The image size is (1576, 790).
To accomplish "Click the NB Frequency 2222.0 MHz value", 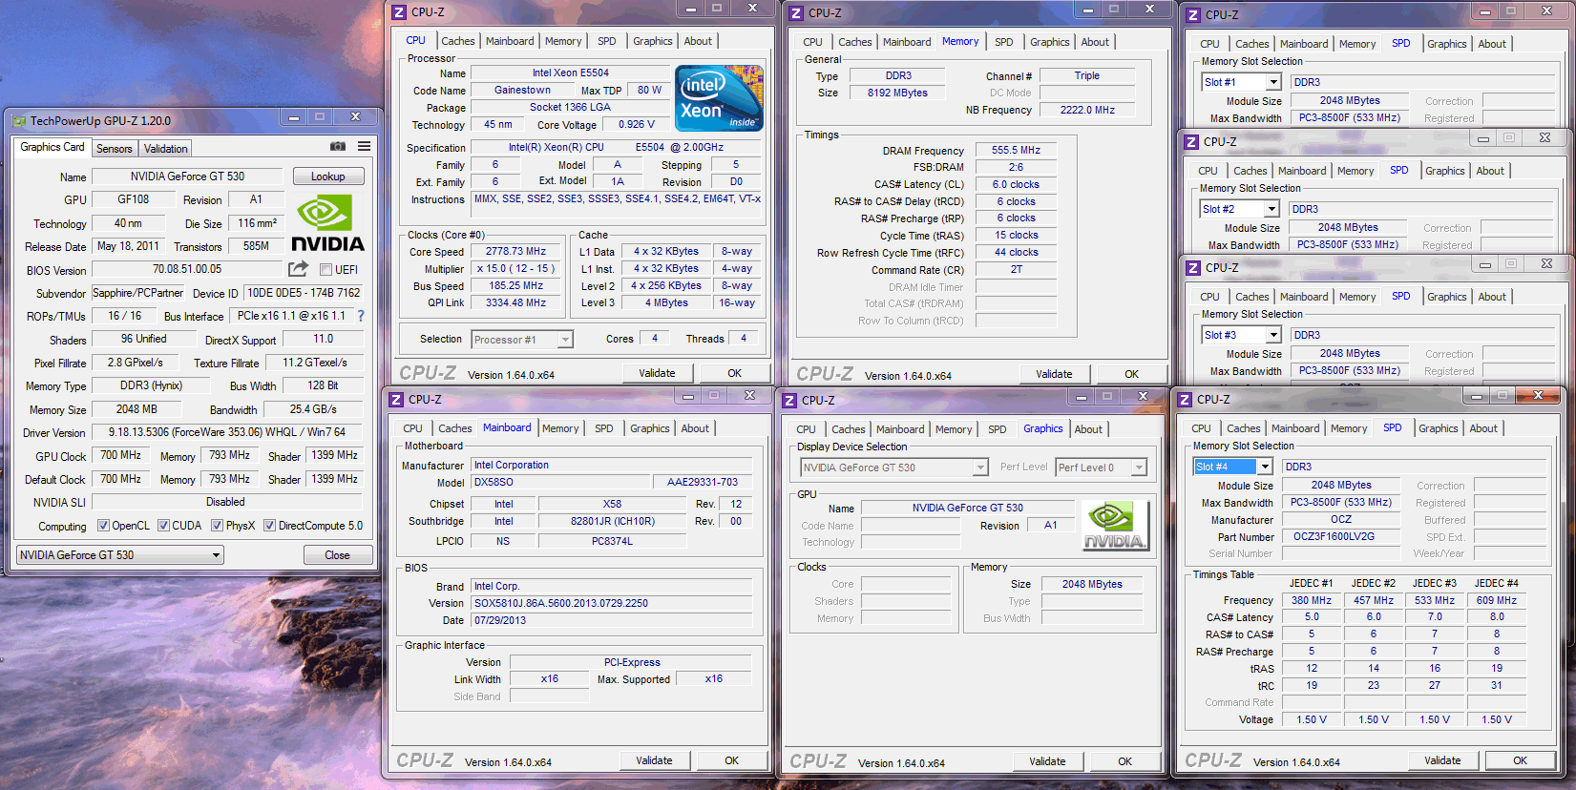I will (1087, 110).
